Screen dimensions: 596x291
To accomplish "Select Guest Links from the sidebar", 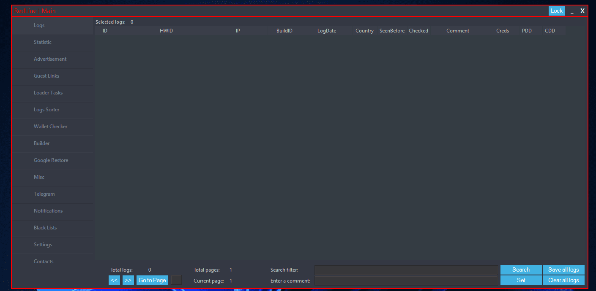I will [46, 76].
